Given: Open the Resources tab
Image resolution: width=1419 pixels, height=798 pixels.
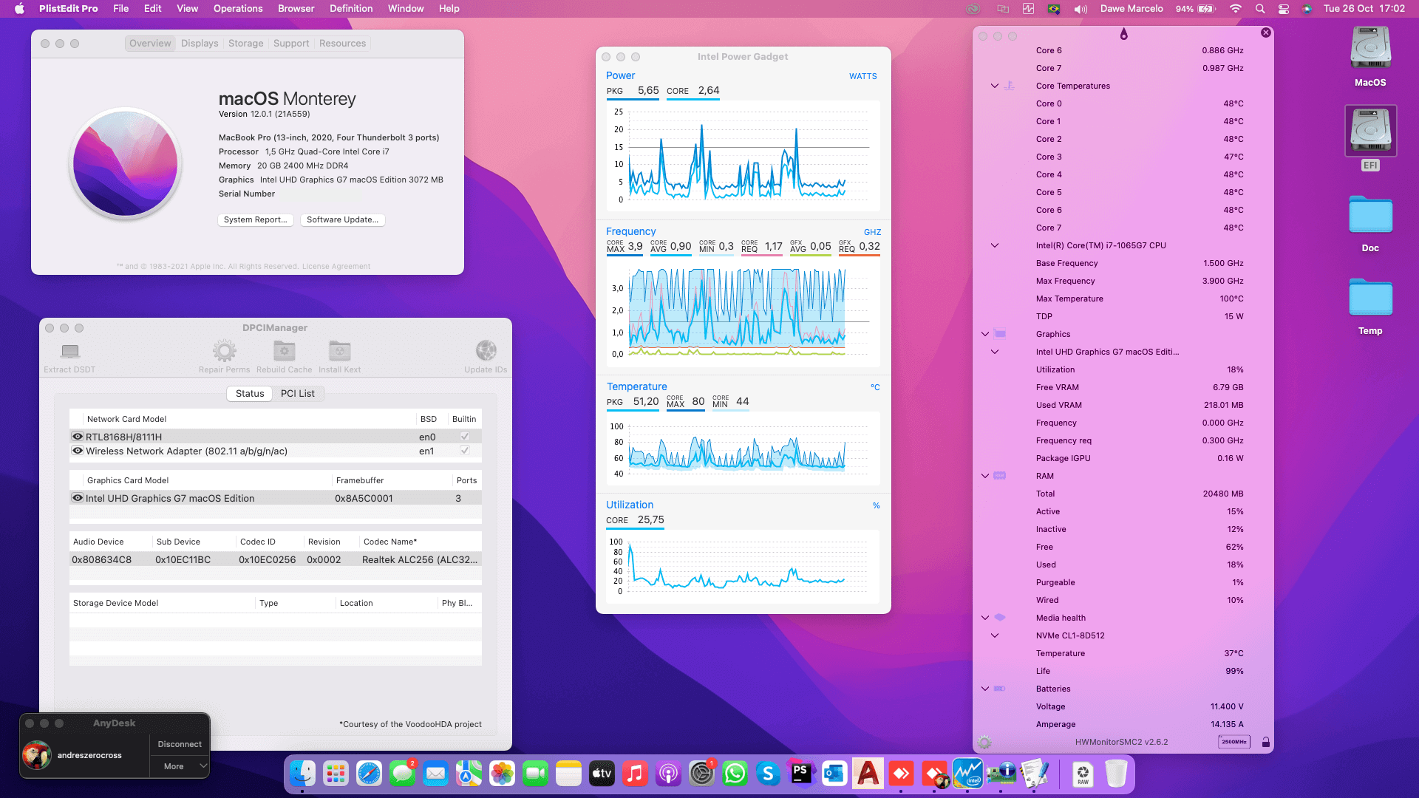Looking at the screenshot, I should coord(342,44).
